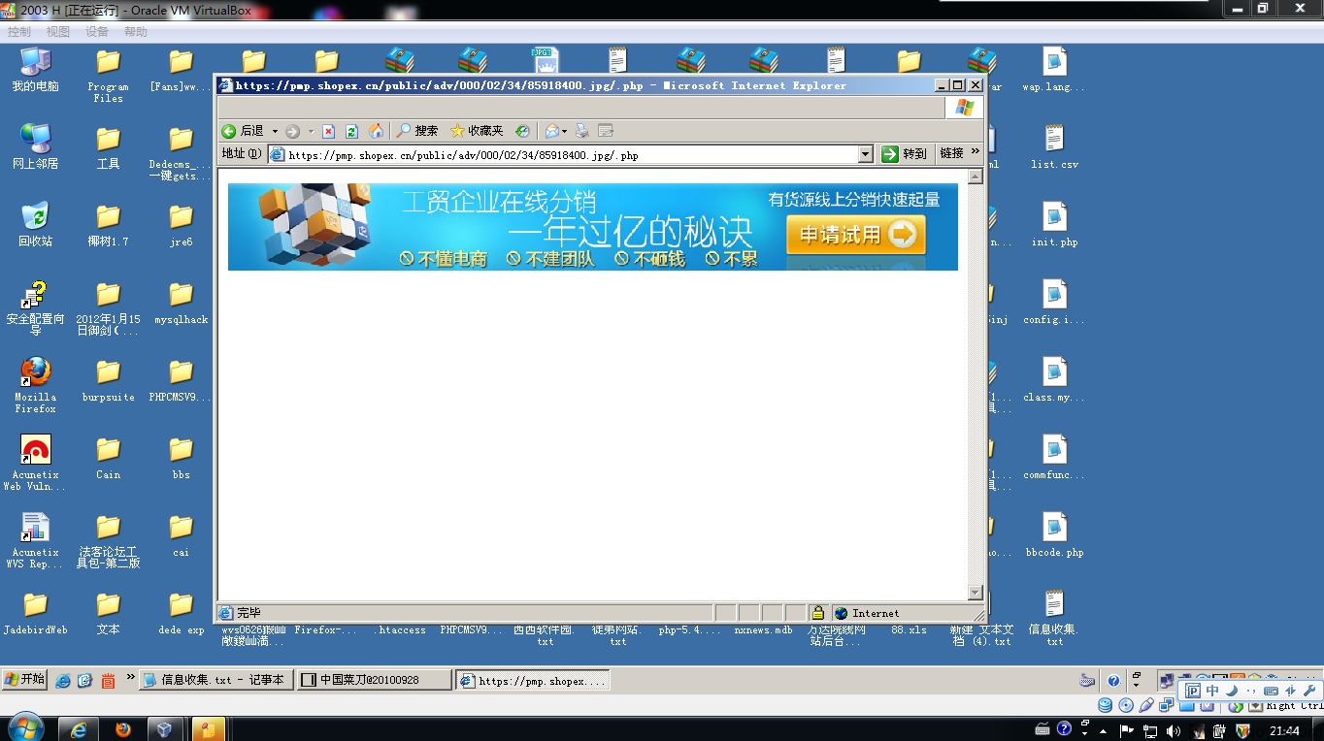The width and height of the screenshot is (1324, 741).
Task: Open the 视图 menu in the VirtualBox menu bar
Action: click(58, 32)
